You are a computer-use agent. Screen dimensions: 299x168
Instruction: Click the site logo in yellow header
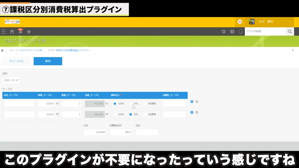point(12,22)
